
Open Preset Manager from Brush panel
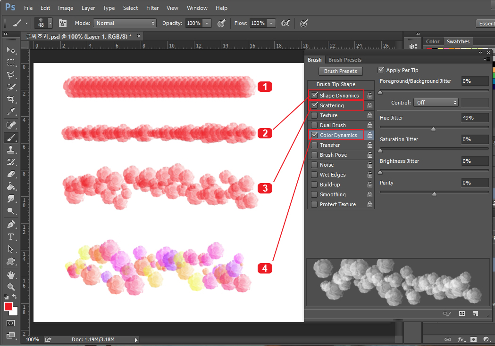pos(462,314)
